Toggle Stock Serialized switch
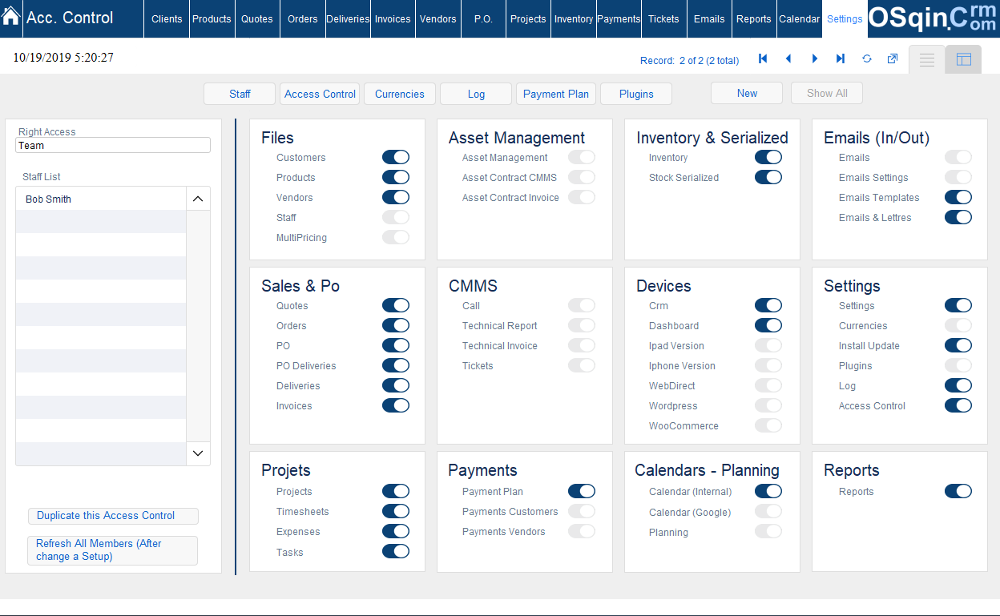This screenshot has height=616, width=1000. 768,178
